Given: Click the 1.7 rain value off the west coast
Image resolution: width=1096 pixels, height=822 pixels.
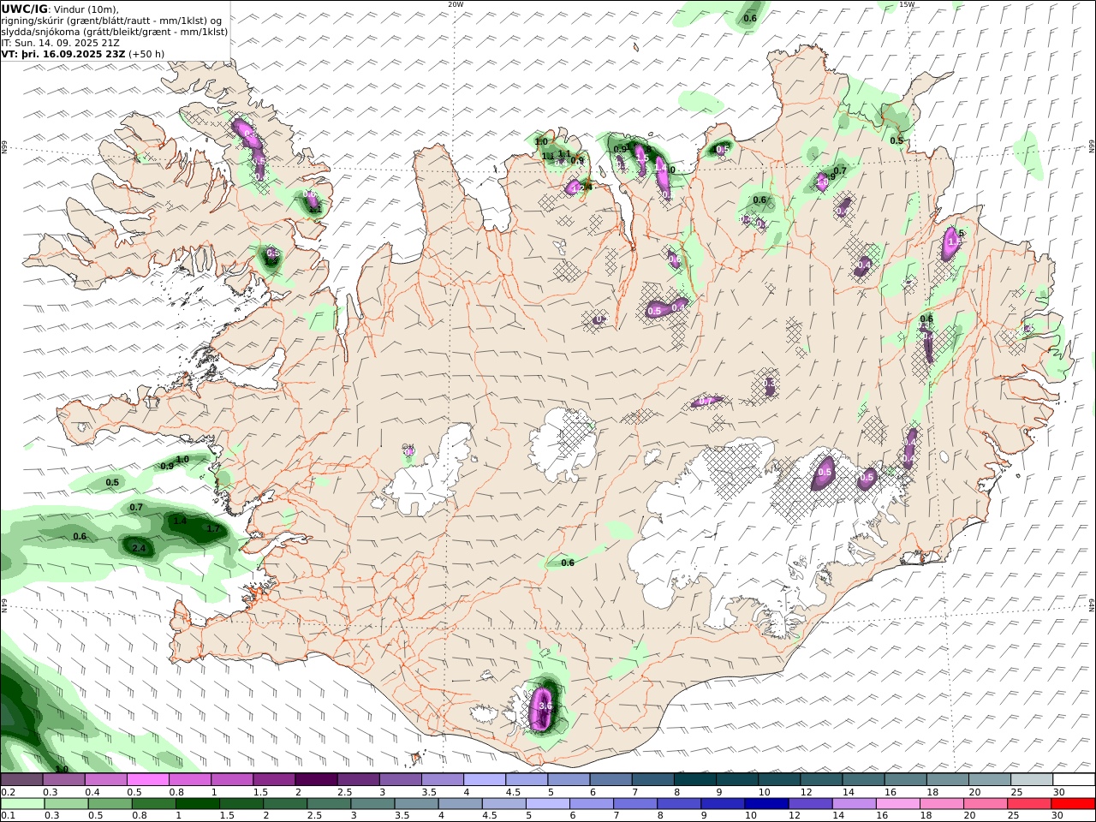Looking at the screenshot, I should (212, 528).
